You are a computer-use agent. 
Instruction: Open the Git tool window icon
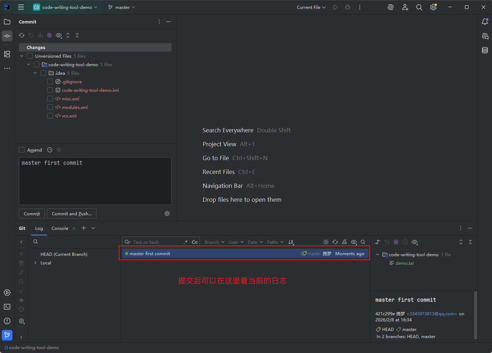[x=7, y=335]
